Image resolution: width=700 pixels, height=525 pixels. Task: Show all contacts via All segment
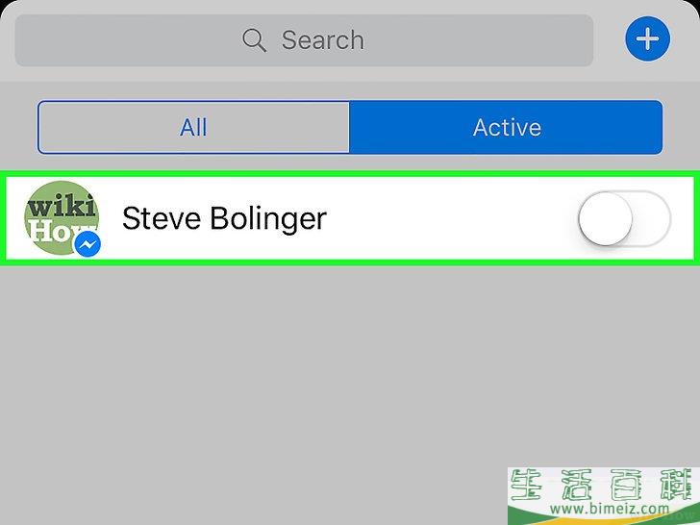tap(193, 127)
